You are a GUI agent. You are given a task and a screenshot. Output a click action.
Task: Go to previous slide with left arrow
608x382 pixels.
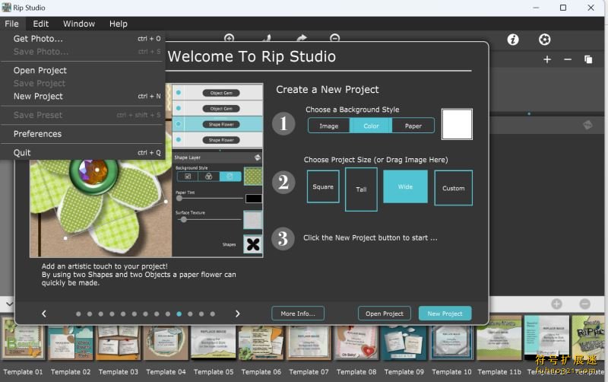44,314
